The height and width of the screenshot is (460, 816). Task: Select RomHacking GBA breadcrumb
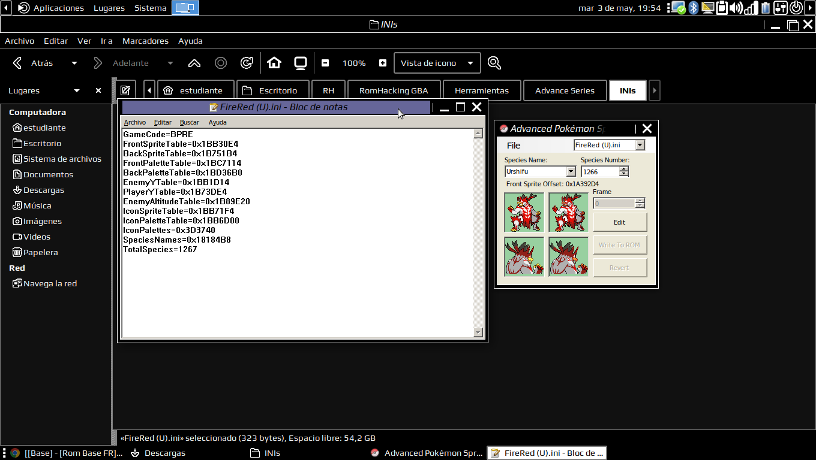[394, 90]
